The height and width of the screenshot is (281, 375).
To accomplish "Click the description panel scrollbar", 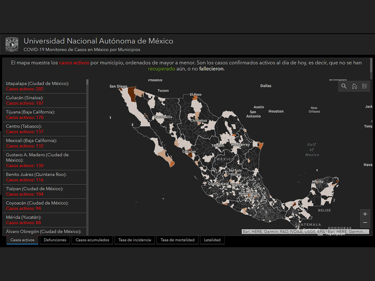I will [x=371, y=67].
